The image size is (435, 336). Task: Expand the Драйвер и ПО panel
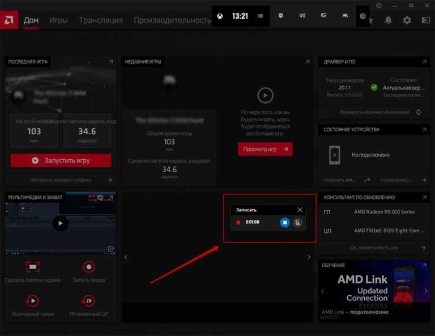pyautogui.click(x=424, y=62)
